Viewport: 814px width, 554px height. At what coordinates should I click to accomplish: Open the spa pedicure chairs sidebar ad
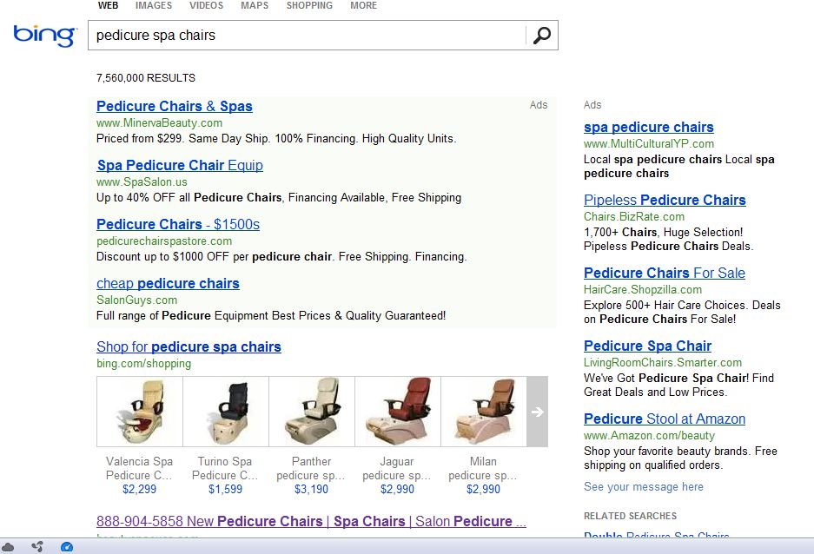pyautogui.click(x=649, y=127)
